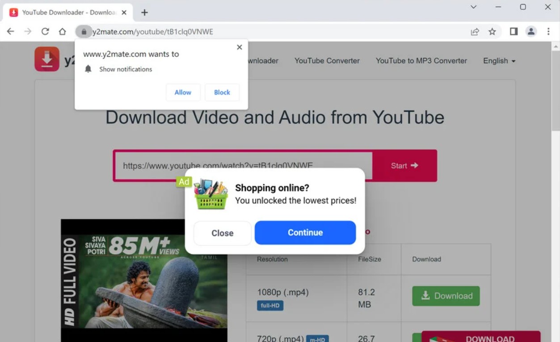Allow notifications from y2mate
The width and height of the screenshot is (560, 342).
(183, 93)
